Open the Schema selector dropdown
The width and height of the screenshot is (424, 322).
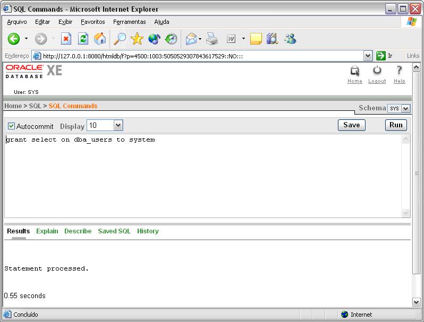coord(406,108)
